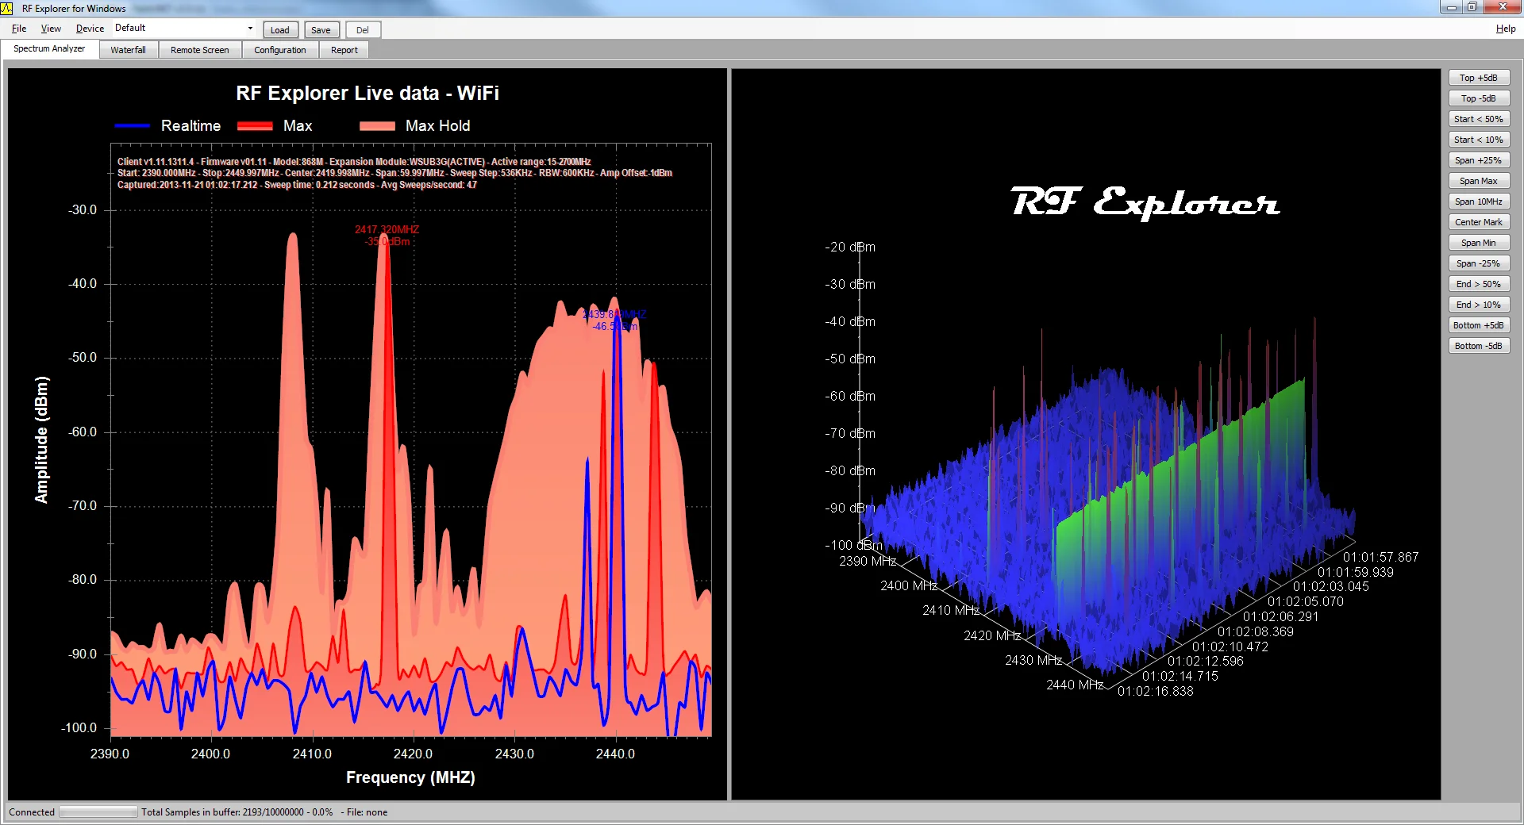Click the Help menu
This screenshot has width=1524, height=825.
[1505, 29]
